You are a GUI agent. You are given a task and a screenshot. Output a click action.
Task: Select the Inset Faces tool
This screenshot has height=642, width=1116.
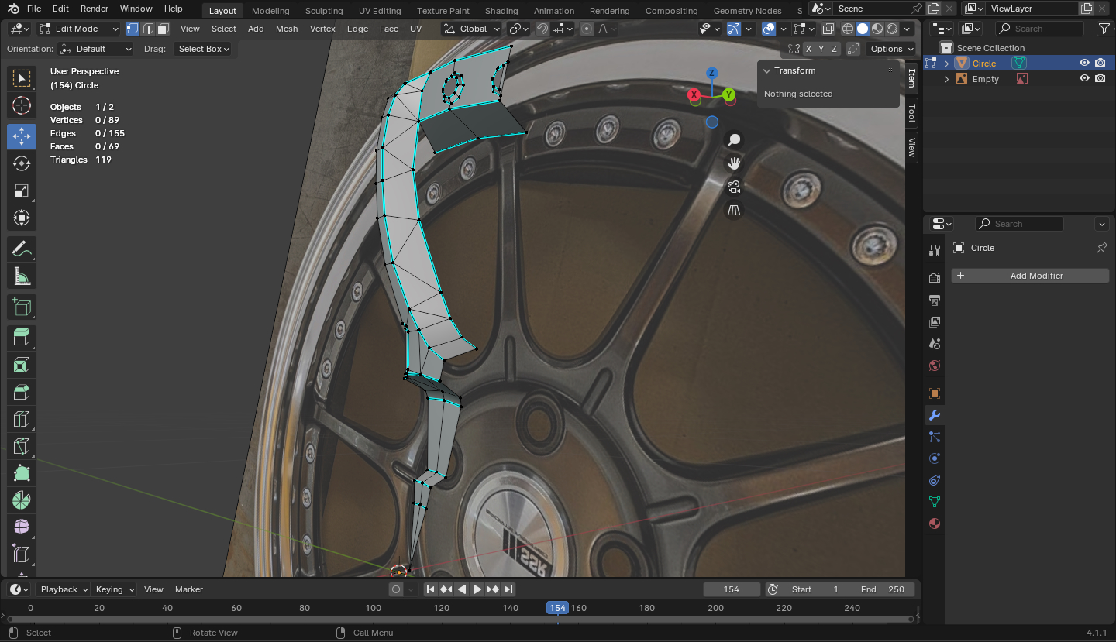point(22,365)
